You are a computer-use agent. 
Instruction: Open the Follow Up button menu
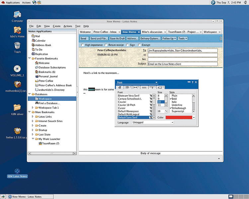tap(169, 38)
